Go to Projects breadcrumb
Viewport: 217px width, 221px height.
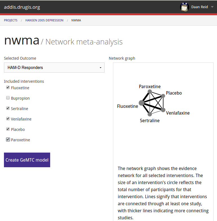[11, 20]
